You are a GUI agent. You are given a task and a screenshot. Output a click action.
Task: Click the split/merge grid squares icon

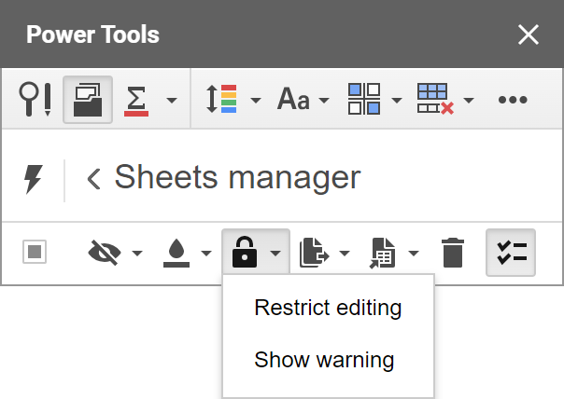[x=364, y=99]
